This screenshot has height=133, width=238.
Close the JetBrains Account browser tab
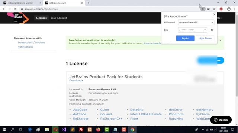(x=82, y=3)
